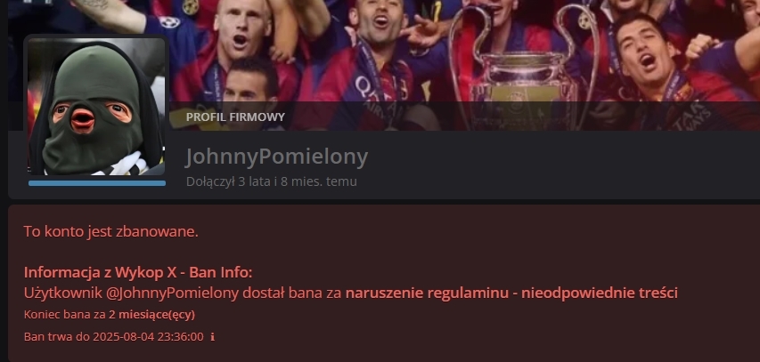Click the PROFIL FIRMOWY label
760x362 pixels.
[235, 117]
